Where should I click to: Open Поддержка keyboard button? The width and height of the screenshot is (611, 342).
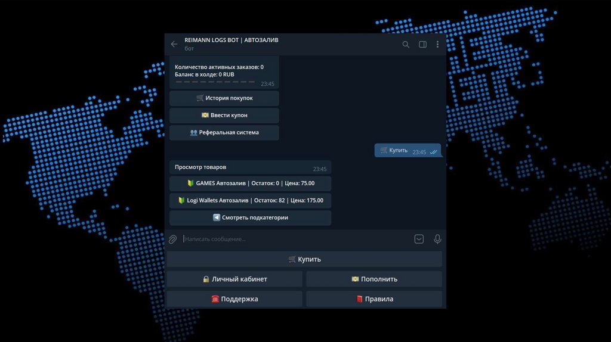tap(234, 299)
